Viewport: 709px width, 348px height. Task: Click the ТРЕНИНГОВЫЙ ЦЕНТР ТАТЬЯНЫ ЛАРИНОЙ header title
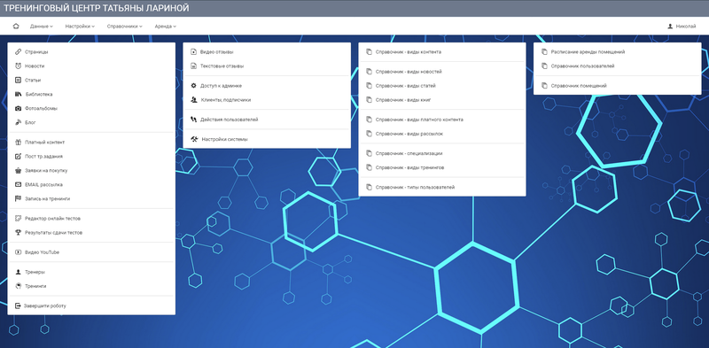[97, 8]
